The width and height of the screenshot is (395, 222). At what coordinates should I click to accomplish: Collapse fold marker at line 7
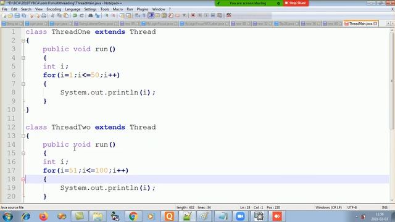click(x=23, y=84)
